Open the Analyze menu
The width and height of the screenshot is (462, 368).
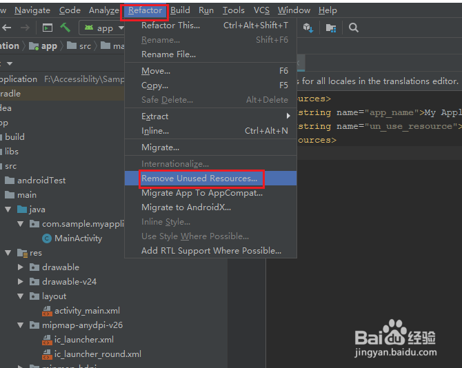(x=104, y=10)
